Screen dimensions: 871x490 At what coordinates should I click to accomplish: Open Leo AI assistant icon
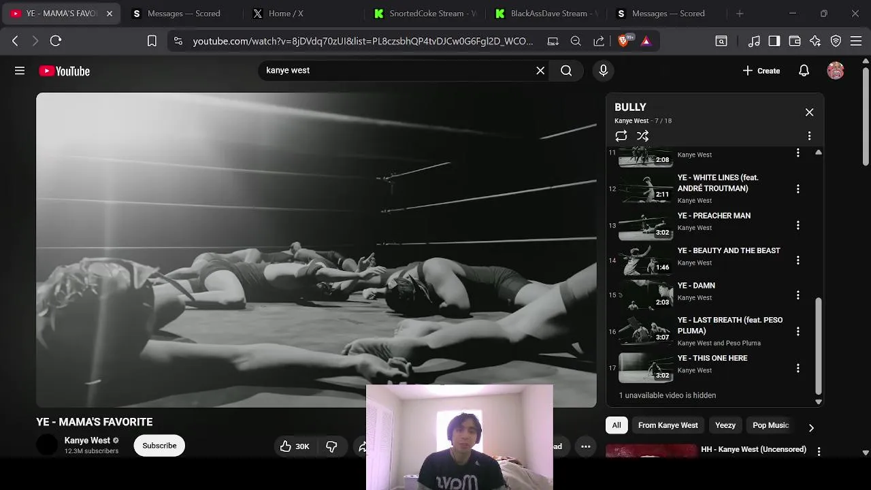815,41
